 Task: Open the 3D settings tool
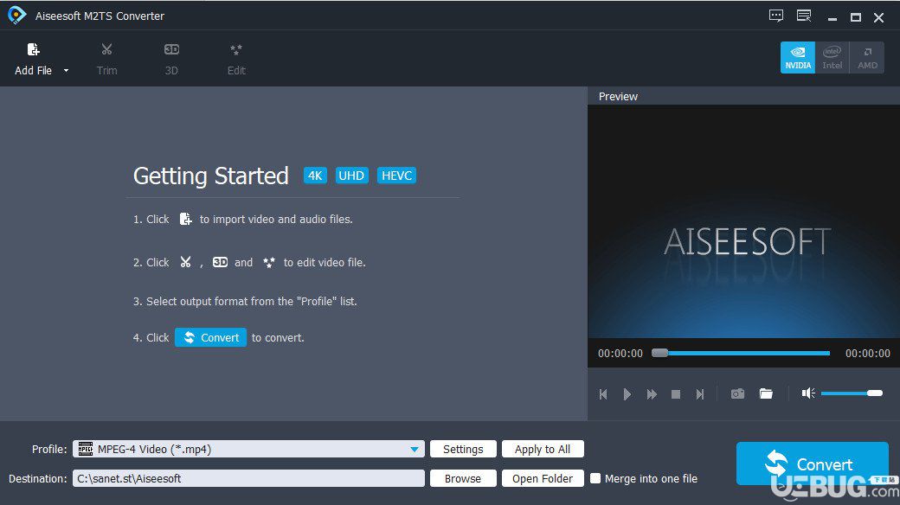click(x=171, y=59)
